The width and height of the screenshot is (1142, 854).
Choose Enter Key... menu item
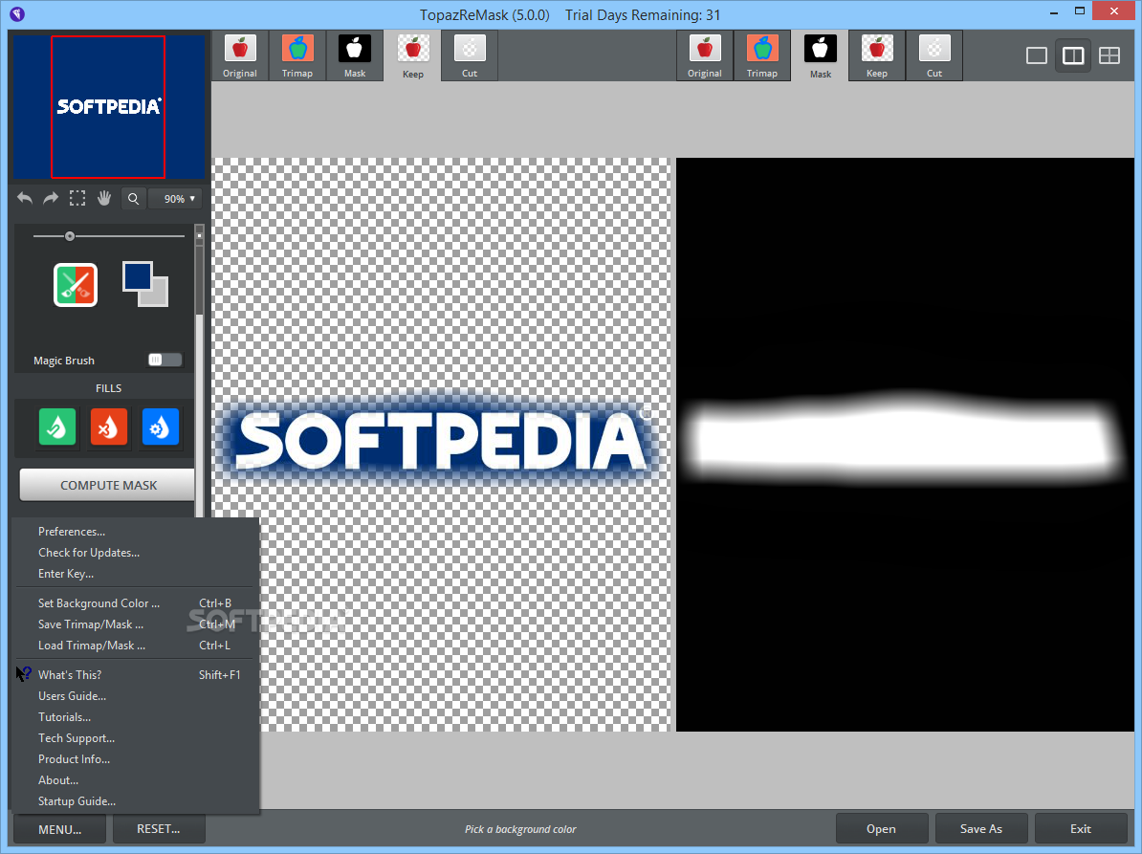point(136,574)
